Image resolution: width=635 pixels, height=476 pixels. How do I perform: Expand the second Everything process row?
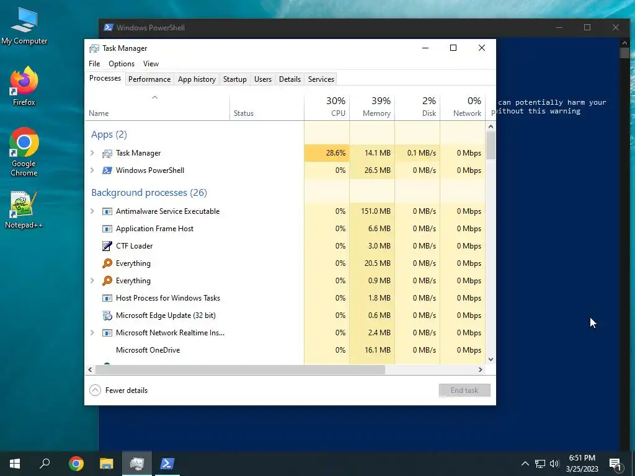click(92, 281)
